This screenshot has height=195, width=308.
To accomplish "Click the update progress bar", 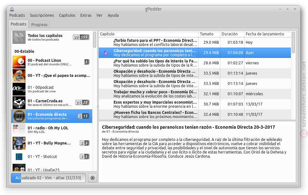I will tap(48, 178).
